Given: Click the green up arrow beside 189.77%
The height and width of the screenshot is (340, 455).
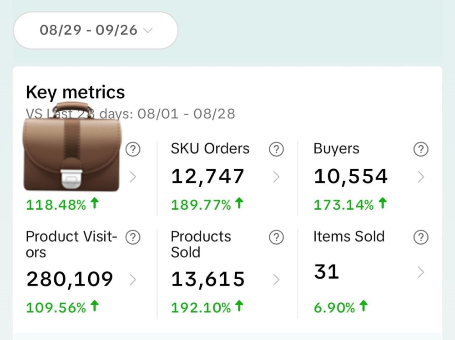Looking at the screenshot, I should tap(239, 203).
